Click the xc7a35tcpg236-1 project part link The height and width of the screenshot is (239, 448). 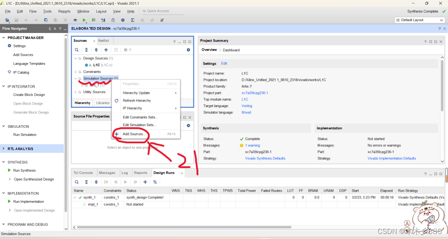255,93
